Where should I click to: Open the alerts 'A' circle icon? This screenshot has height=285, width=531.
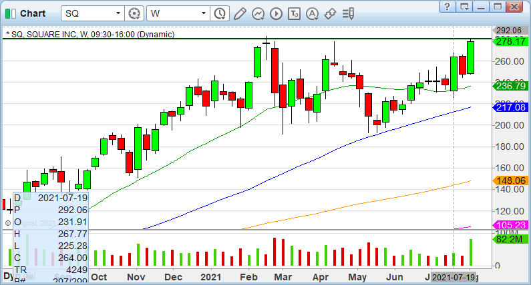312,13
